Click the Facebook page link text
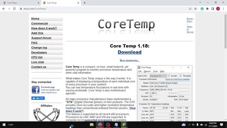Screen dimensions: 227x128 pyautogui.click(x=48, y=87)
